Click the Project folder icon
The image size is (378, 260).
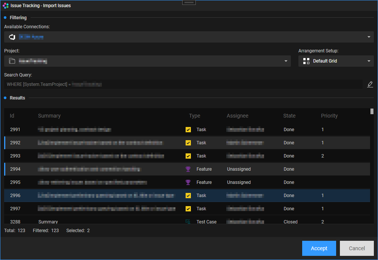12,61
